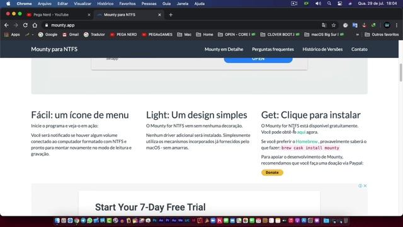Open the Histórico menu
The height and width of the screenshot is (227, 403).
(105, 4)
